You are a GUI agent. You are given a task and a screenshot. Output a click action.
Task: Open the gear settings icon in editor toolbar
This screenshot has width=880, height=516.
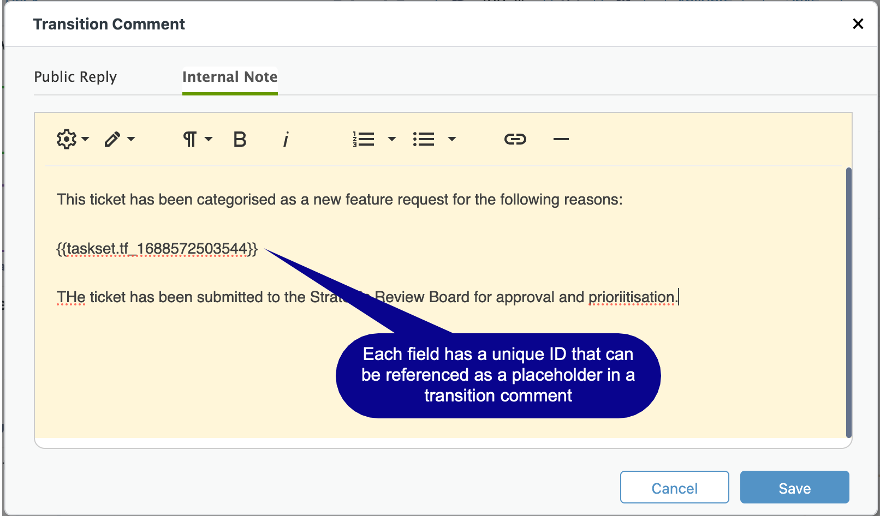(67, 139)
